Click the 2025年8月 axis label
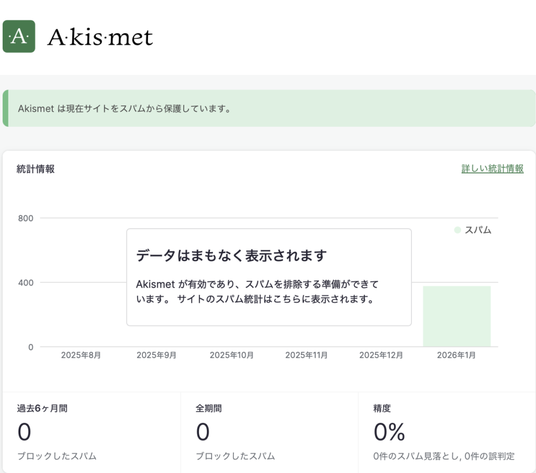The height and width of the screenshot is (473, 536). (x=81, y=355)
